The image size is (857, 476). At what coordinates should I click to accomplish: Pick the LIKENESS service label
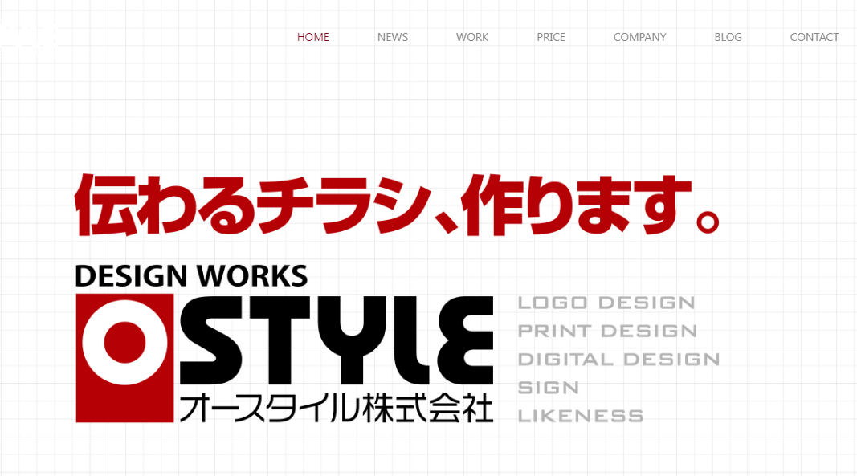point(580,416)
